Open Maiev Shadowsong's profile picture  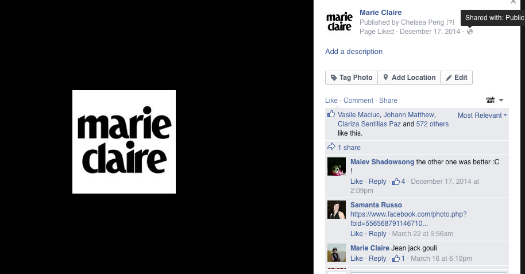tap(337, 167)
